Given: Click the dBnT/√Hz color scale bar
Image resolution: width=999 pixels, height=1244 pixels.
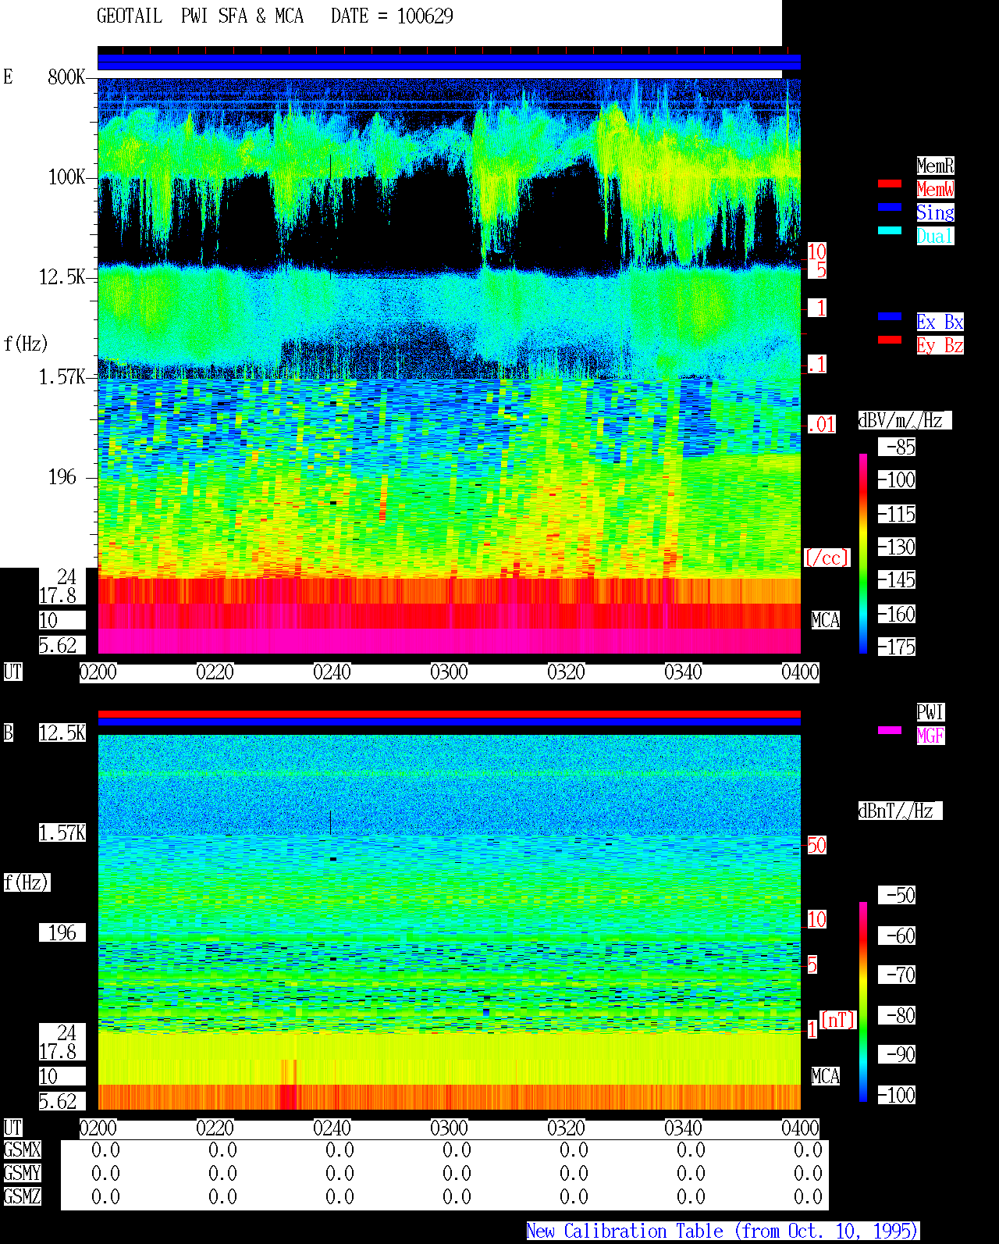Looking at the screenshot, I should [x=863, y=1002].
